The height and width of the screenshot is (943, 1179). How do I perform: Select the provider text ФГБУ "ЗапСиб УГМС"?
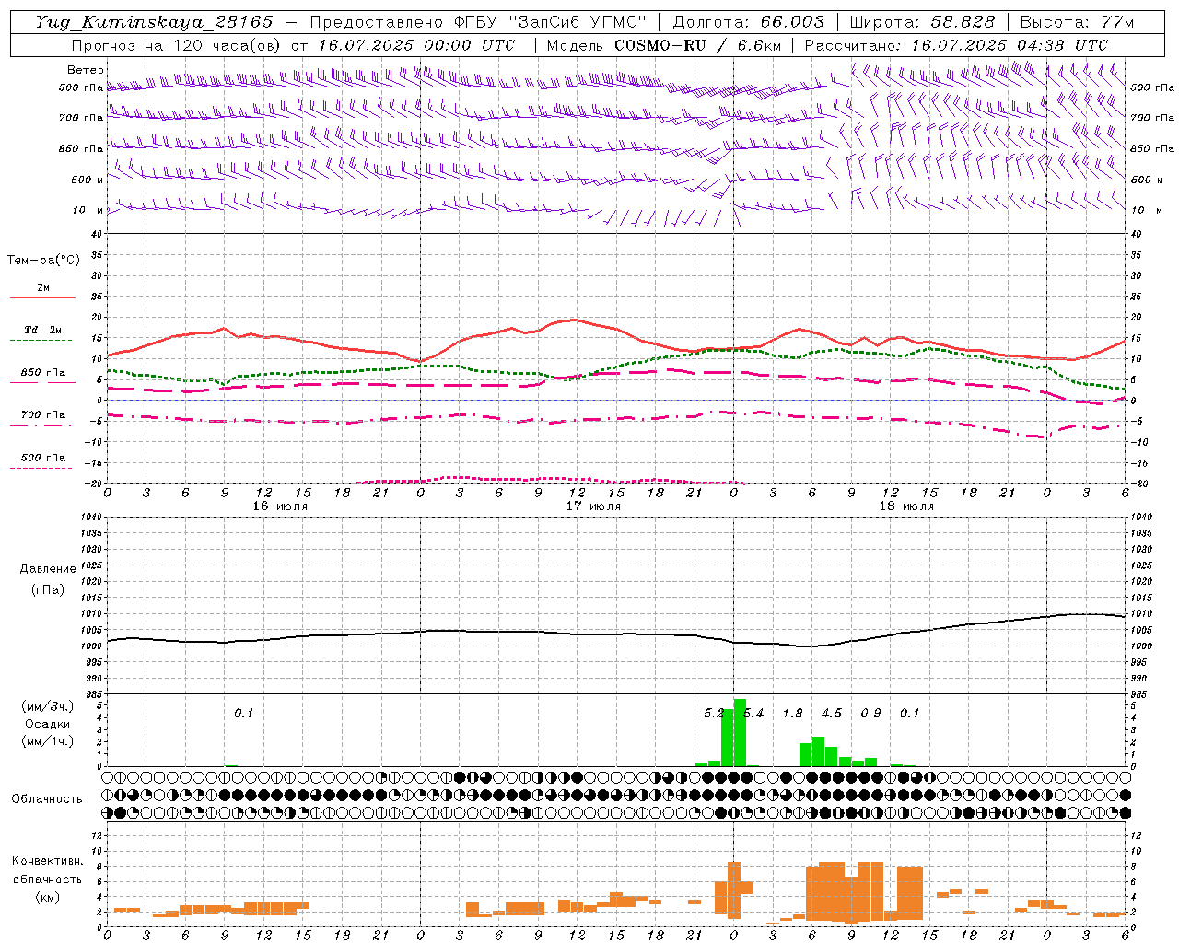coord(551,22)
